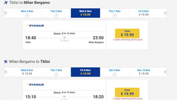Click the outbound airplane icon beside Tblisi heading

pos(6,3)
